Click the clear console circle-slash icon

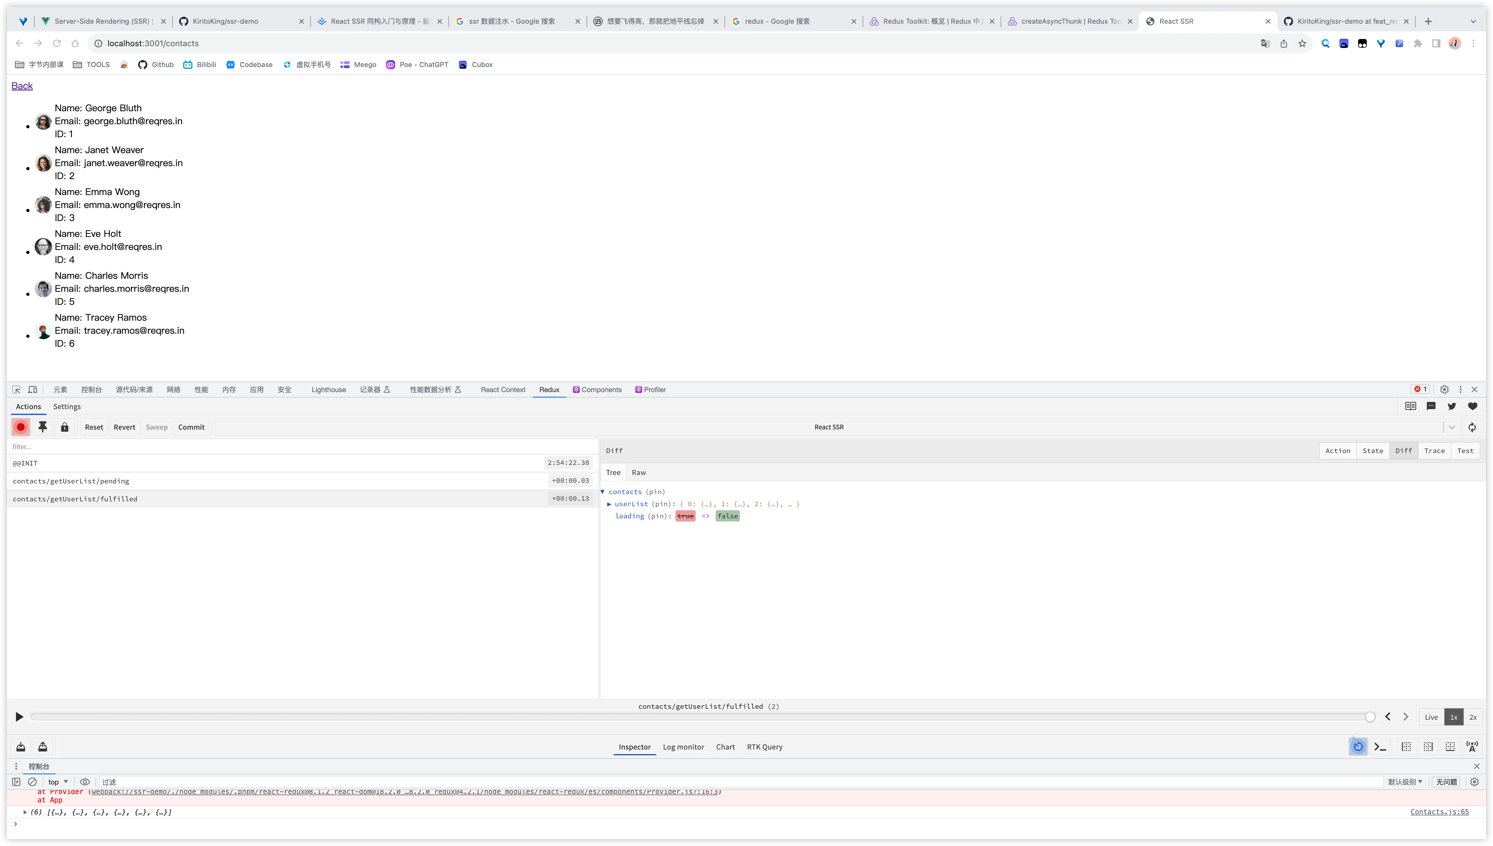point(33,782)
